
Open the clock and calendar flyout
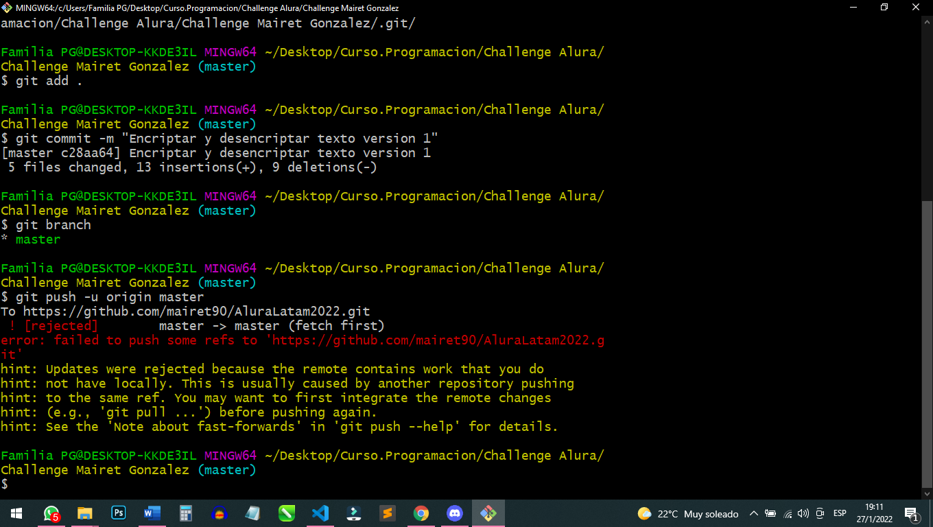pyautogui.click(x=874, y=513)
